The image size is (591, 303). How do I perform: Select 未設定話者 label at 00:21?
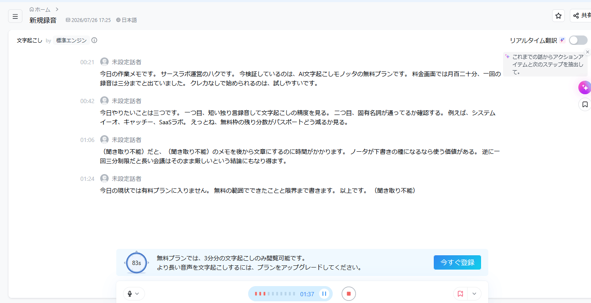pyautogui.click(x=126, y=62)
